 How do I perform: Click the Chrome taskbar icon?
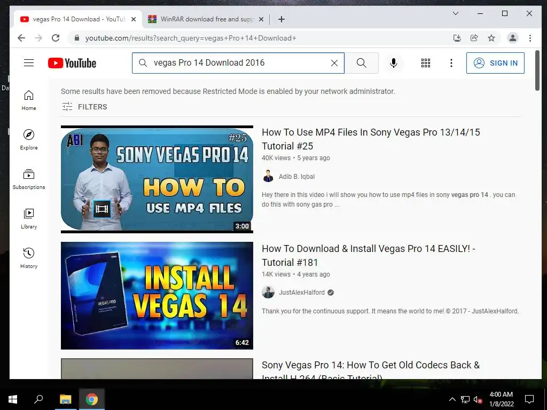pyautogui.click(x=92, y=399)
